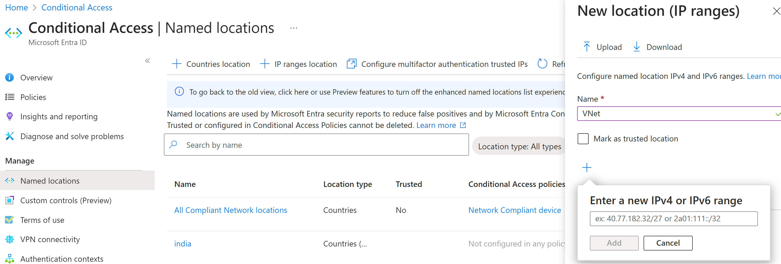Click the IP ranges location plus icon
Image resolution: width=781 pixels, height=264 pixels.
(x=264, y=64)
